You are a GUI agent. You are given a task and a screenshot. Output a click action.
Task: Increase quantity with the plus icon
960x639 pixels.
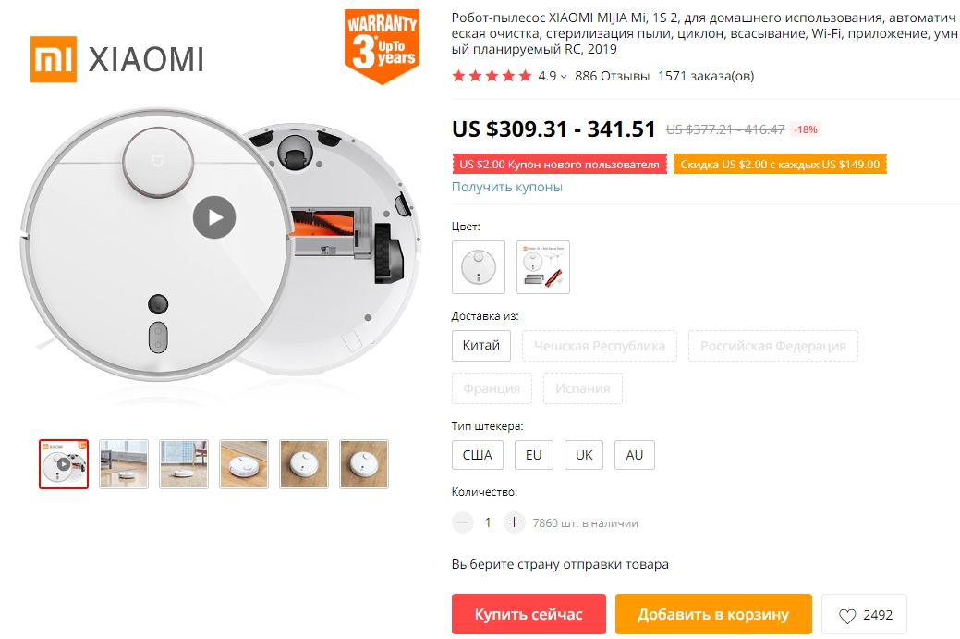point(515,522)
